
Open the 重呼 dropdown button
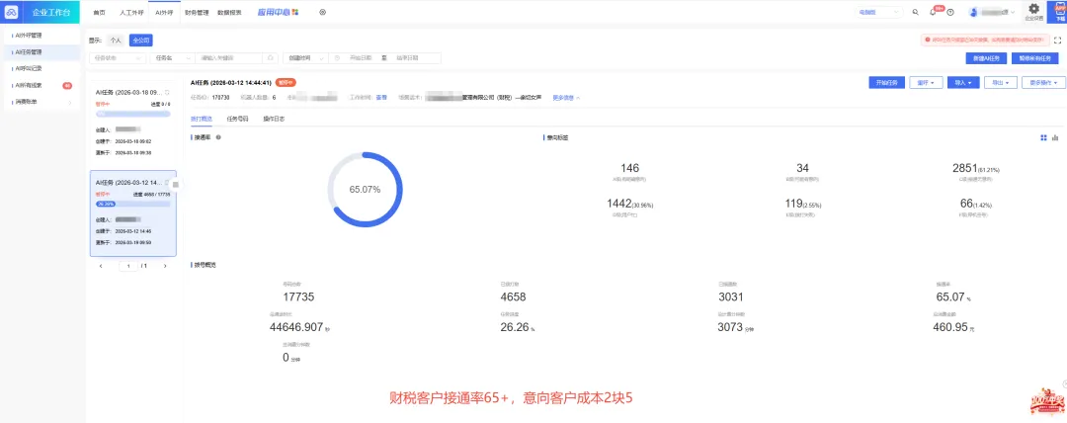(x=924, y=82)
